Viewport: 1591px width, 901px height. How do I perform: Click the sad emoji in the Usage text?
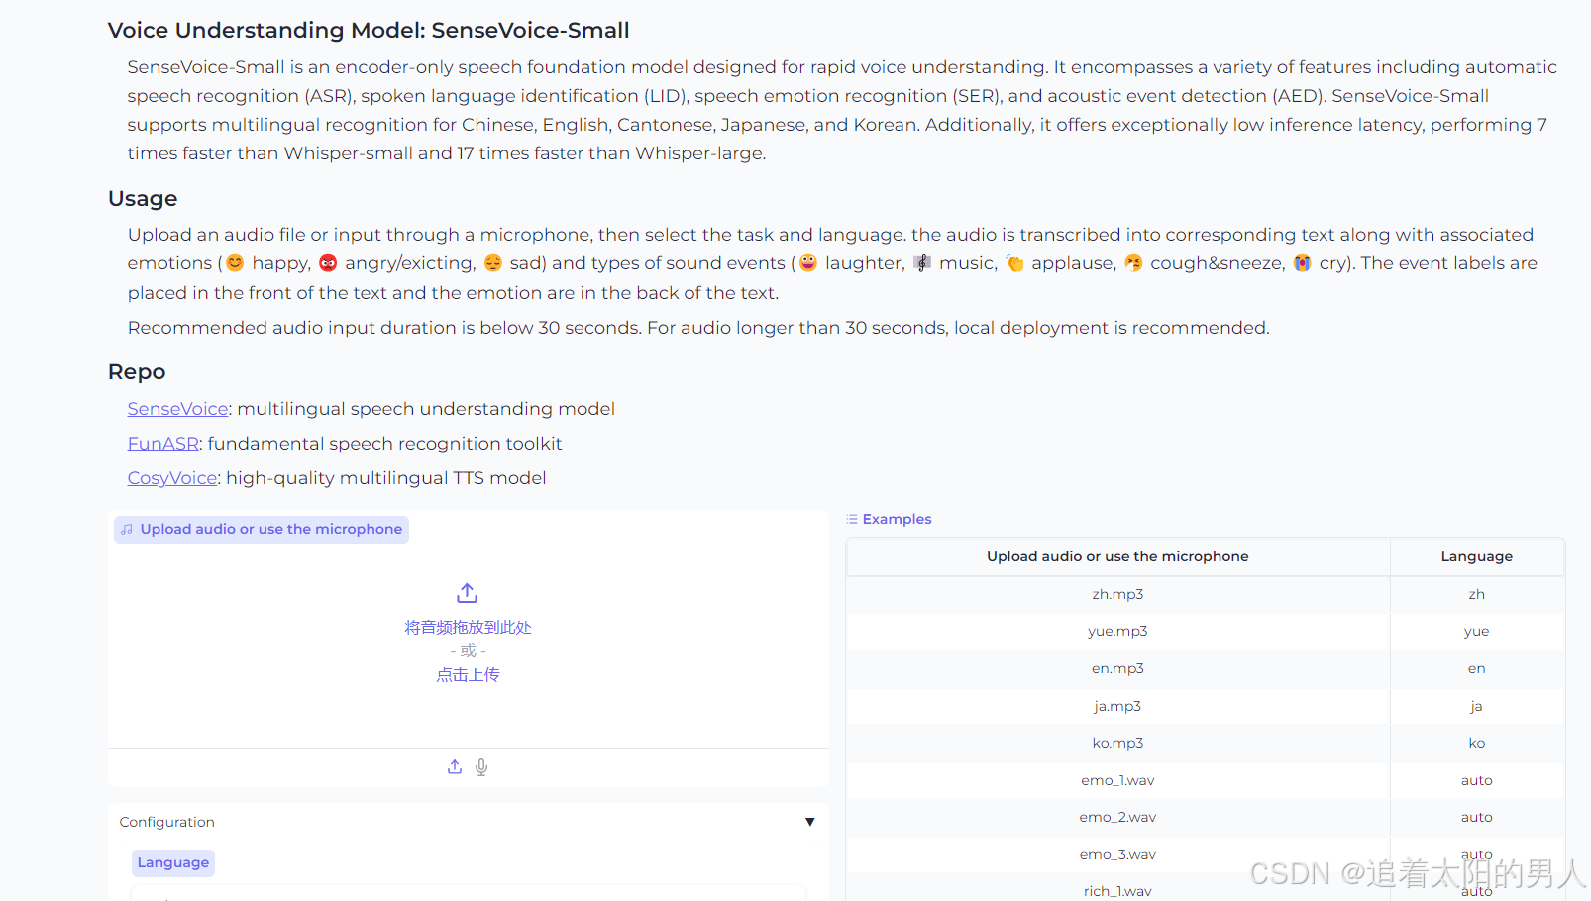(493, 263)
